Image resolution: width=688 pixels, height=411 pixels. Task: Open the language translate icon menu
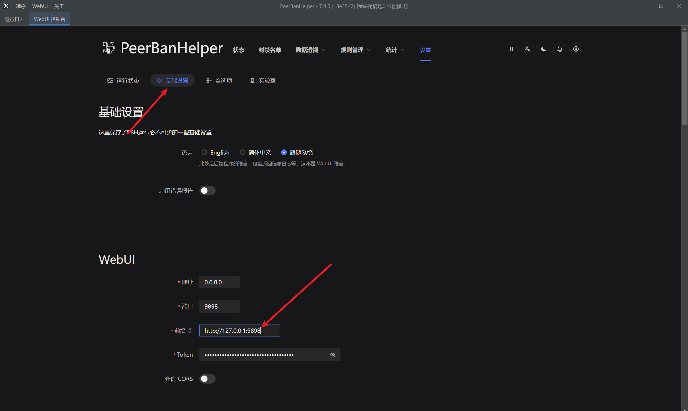point(527,49)
